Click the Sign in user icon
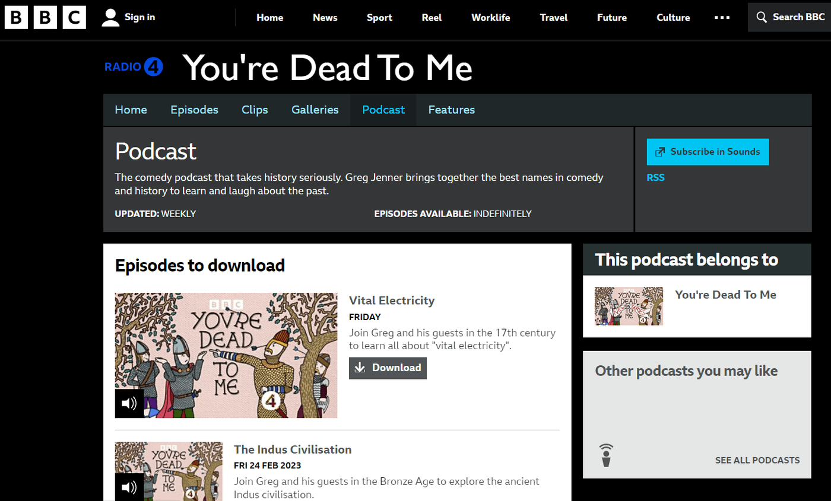 tap(110, 17)
